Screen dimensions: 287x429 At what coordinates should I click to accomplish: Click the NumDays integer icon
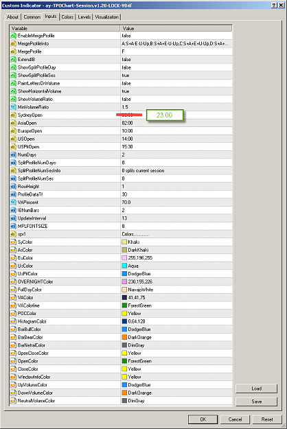[13, 154]
